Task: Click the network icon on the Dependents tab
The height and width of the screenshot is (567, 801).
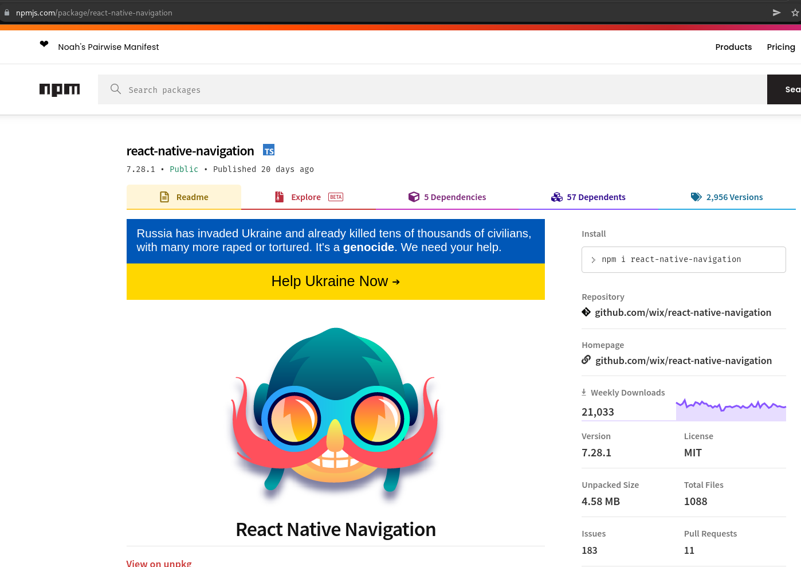Action: [x=556, y=197]
